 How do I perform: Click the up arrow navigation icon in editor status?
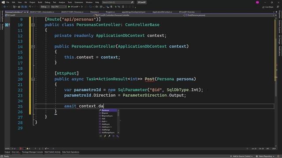pos(35,148)
